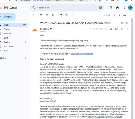
Task: Open the Google apps grid
Action: tap(124, 8)
